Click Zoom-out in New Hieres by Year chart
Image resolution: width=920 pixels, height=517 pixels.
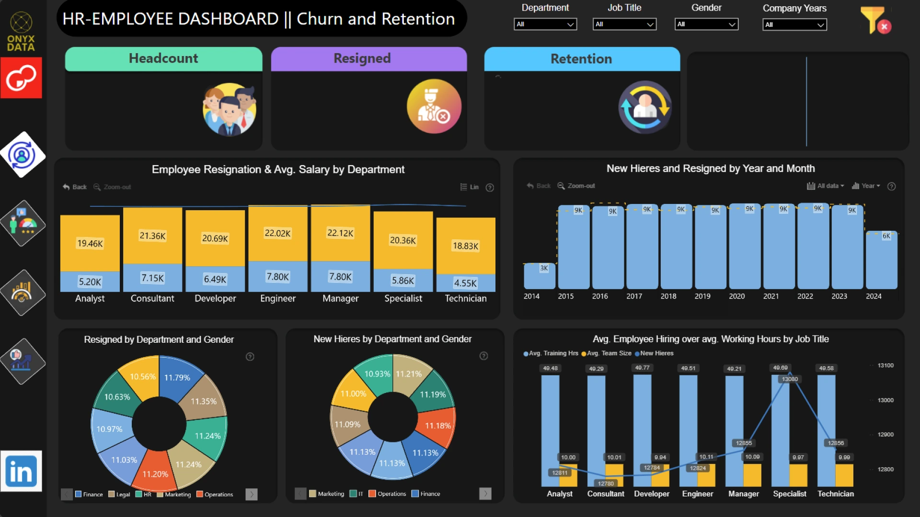tap(576, 186)
